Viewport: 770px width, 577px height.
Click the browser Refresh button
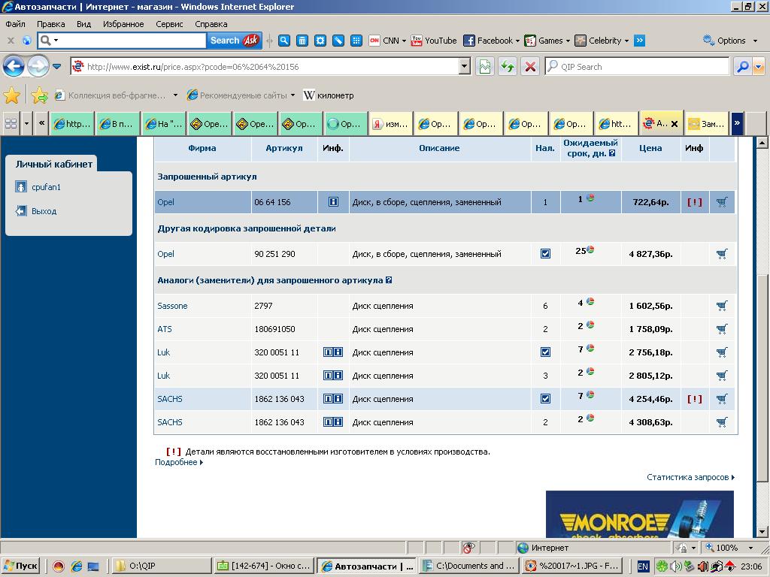click(508, 67)
